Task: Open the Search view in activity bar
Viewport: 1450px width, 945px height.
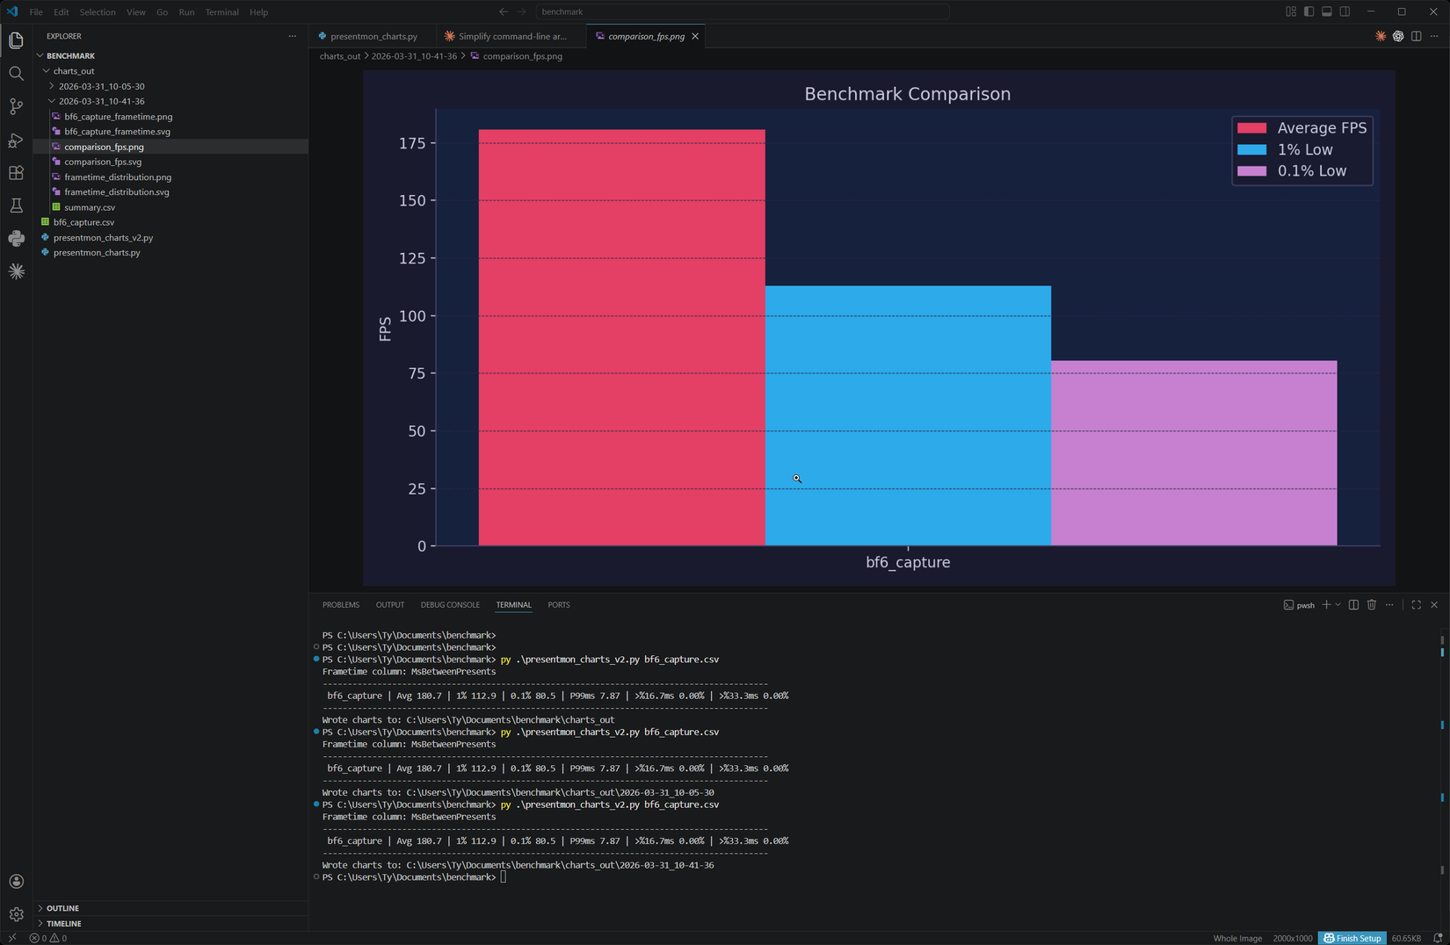Action: coord(16,74)
